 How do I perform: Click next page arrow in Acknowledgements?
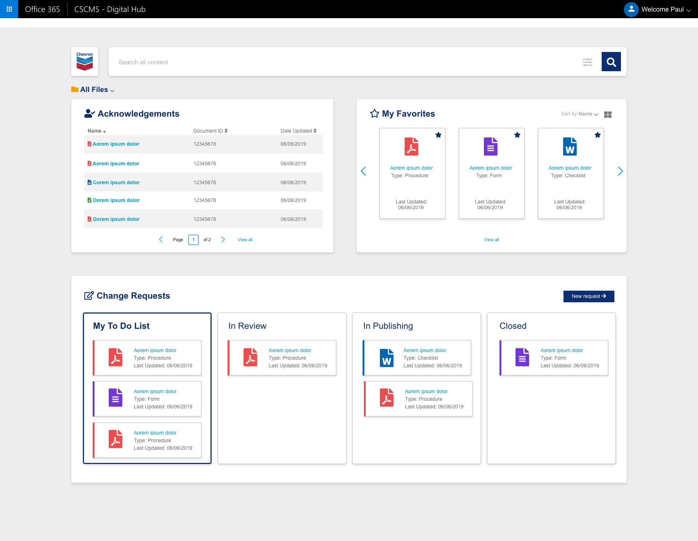pyautogui.click(x=223, y=239)
